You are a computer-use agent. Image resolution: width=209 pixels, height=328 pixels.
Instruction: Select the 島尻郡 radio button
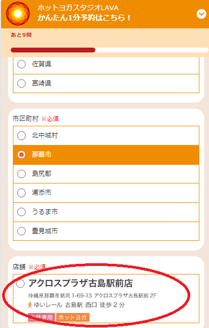21,174
